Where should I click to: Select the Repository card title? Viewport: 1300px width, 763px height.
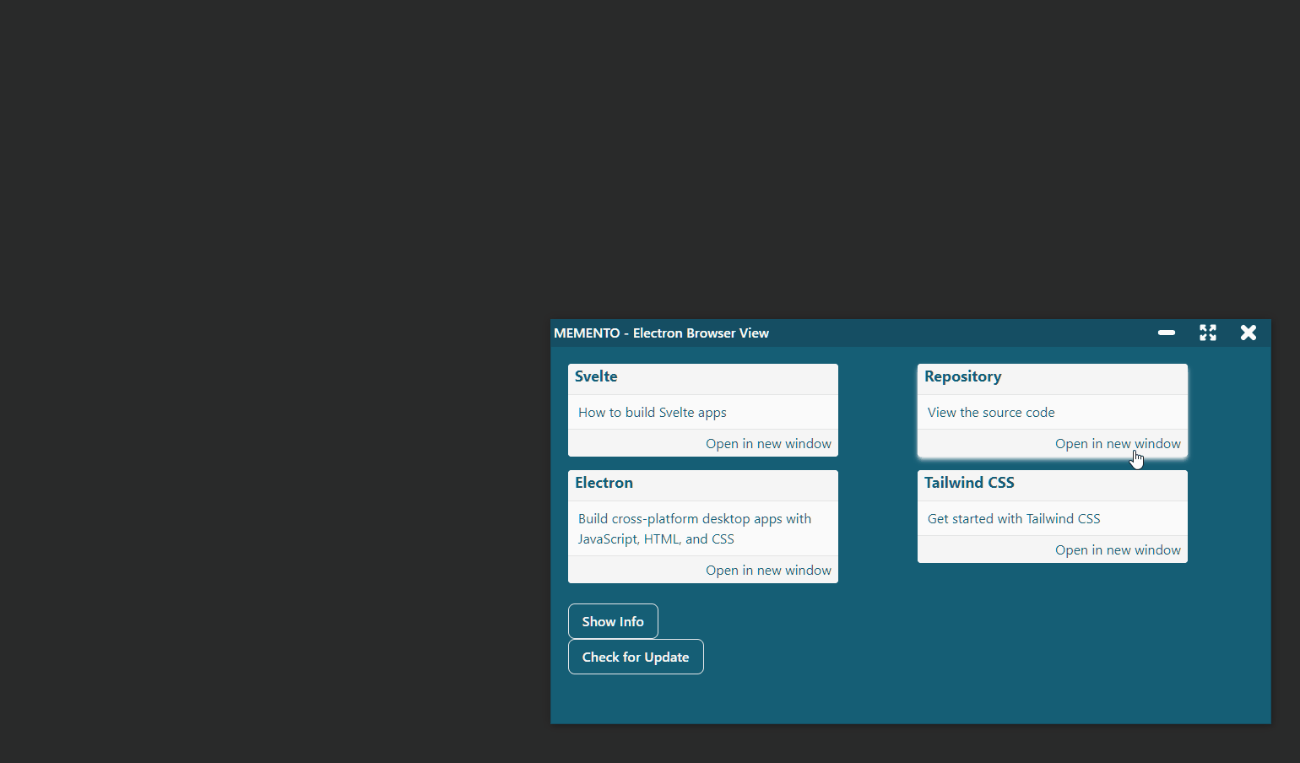(963, 376)
